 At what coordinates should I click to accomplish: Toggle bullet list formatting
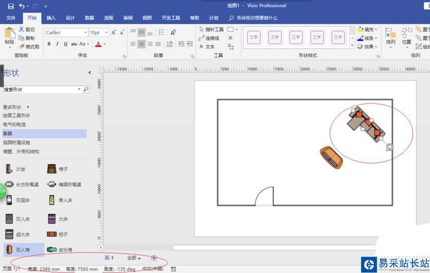[x=162, y=32]
